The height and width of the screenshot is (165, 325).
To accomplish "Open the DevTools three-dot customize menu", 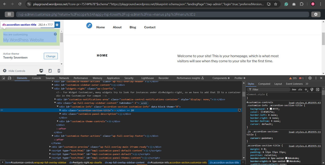I will pyautogui.click(x=316, y=78).
